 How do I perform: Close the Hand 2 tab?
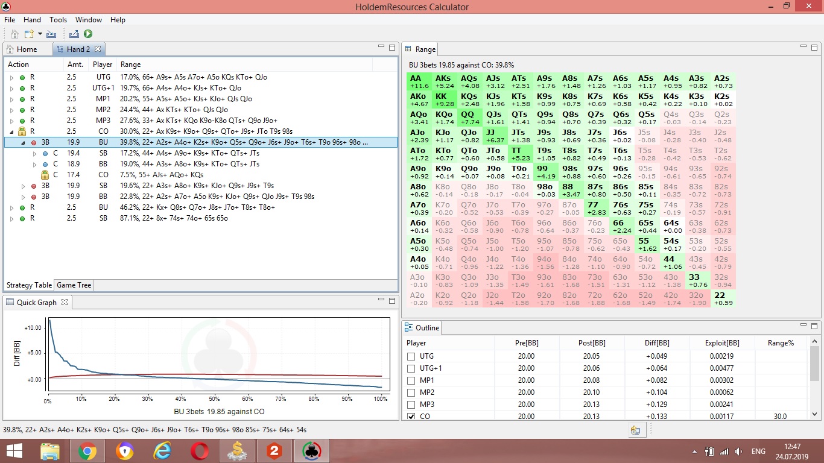(98, 49)
